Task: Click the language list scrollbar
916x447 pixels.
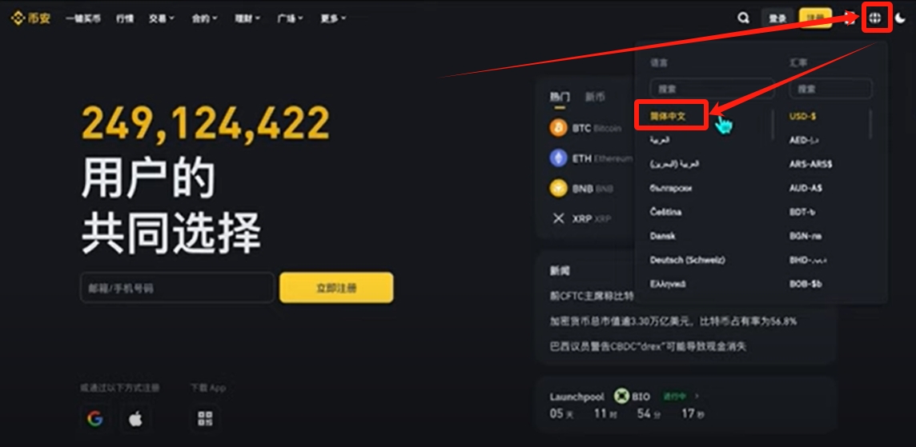Action: (773, 124)
